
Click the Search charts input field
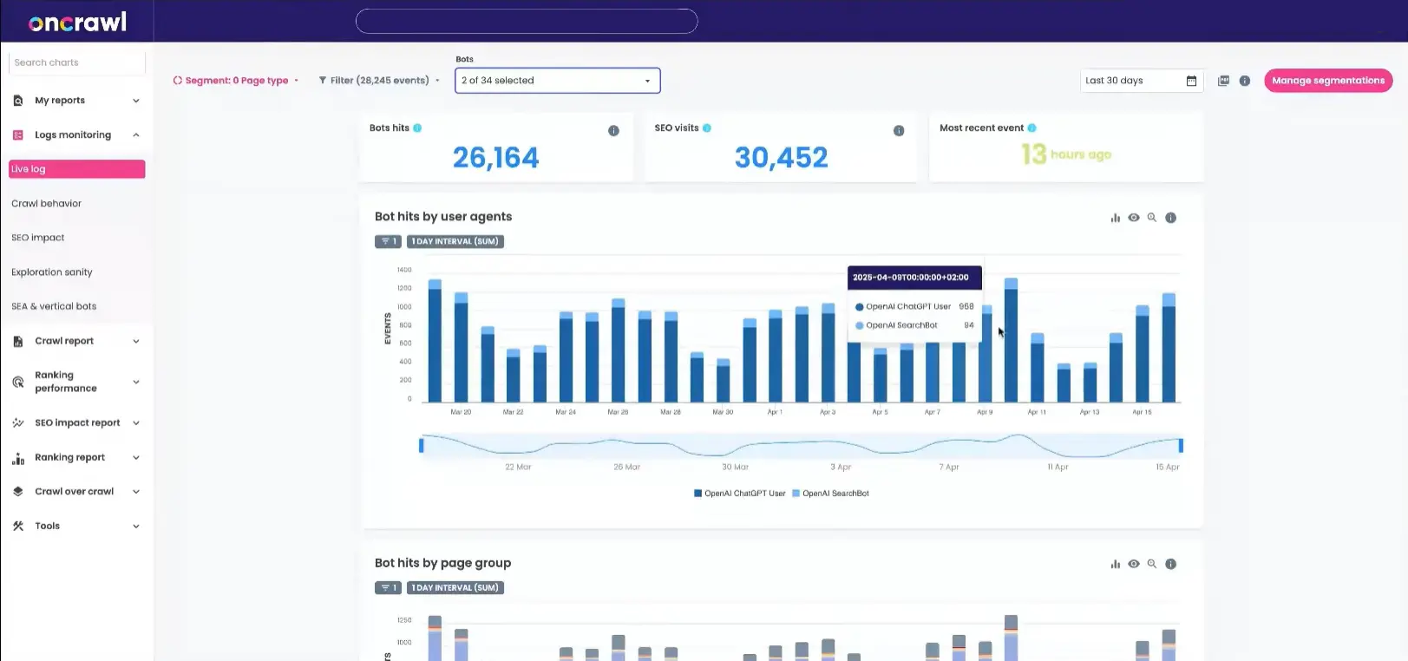(x=76, y=62)
